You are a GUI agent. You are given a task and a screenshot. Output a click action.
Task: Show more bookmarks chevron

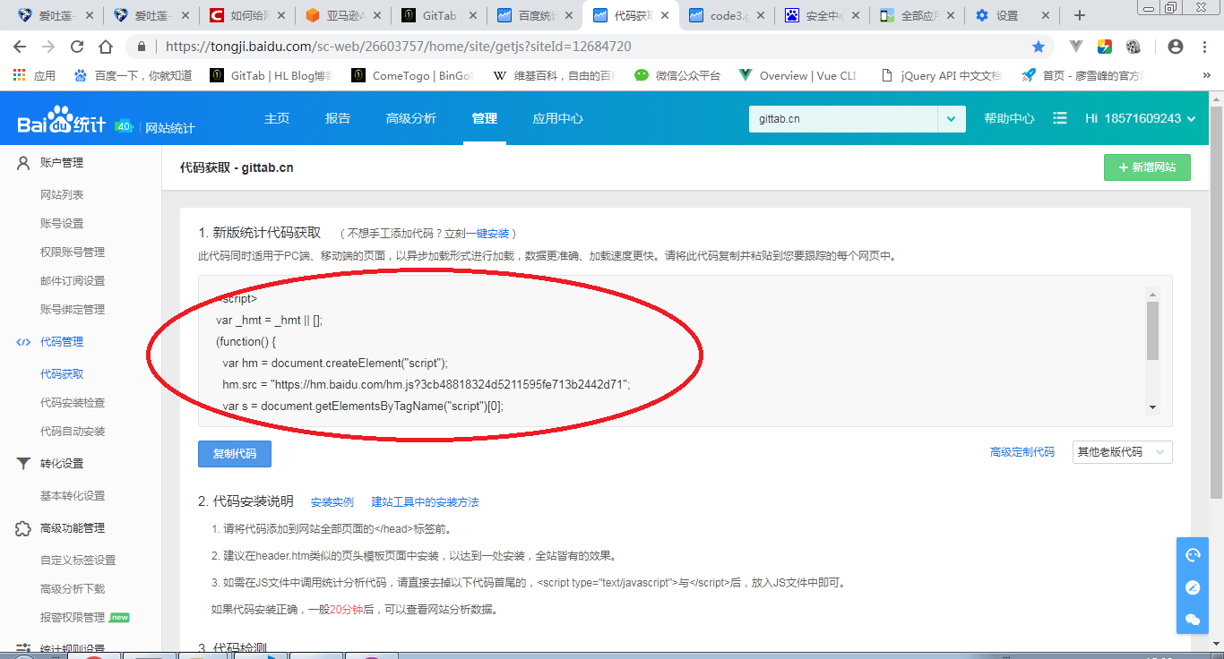point(1206,76)
